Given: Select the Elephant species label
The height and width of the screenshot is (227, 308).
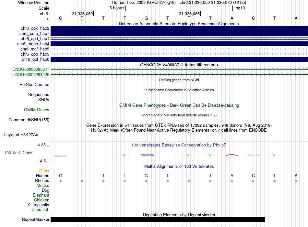Looking at the screenshot, I should pyautogui.click(x=41, y=195).
